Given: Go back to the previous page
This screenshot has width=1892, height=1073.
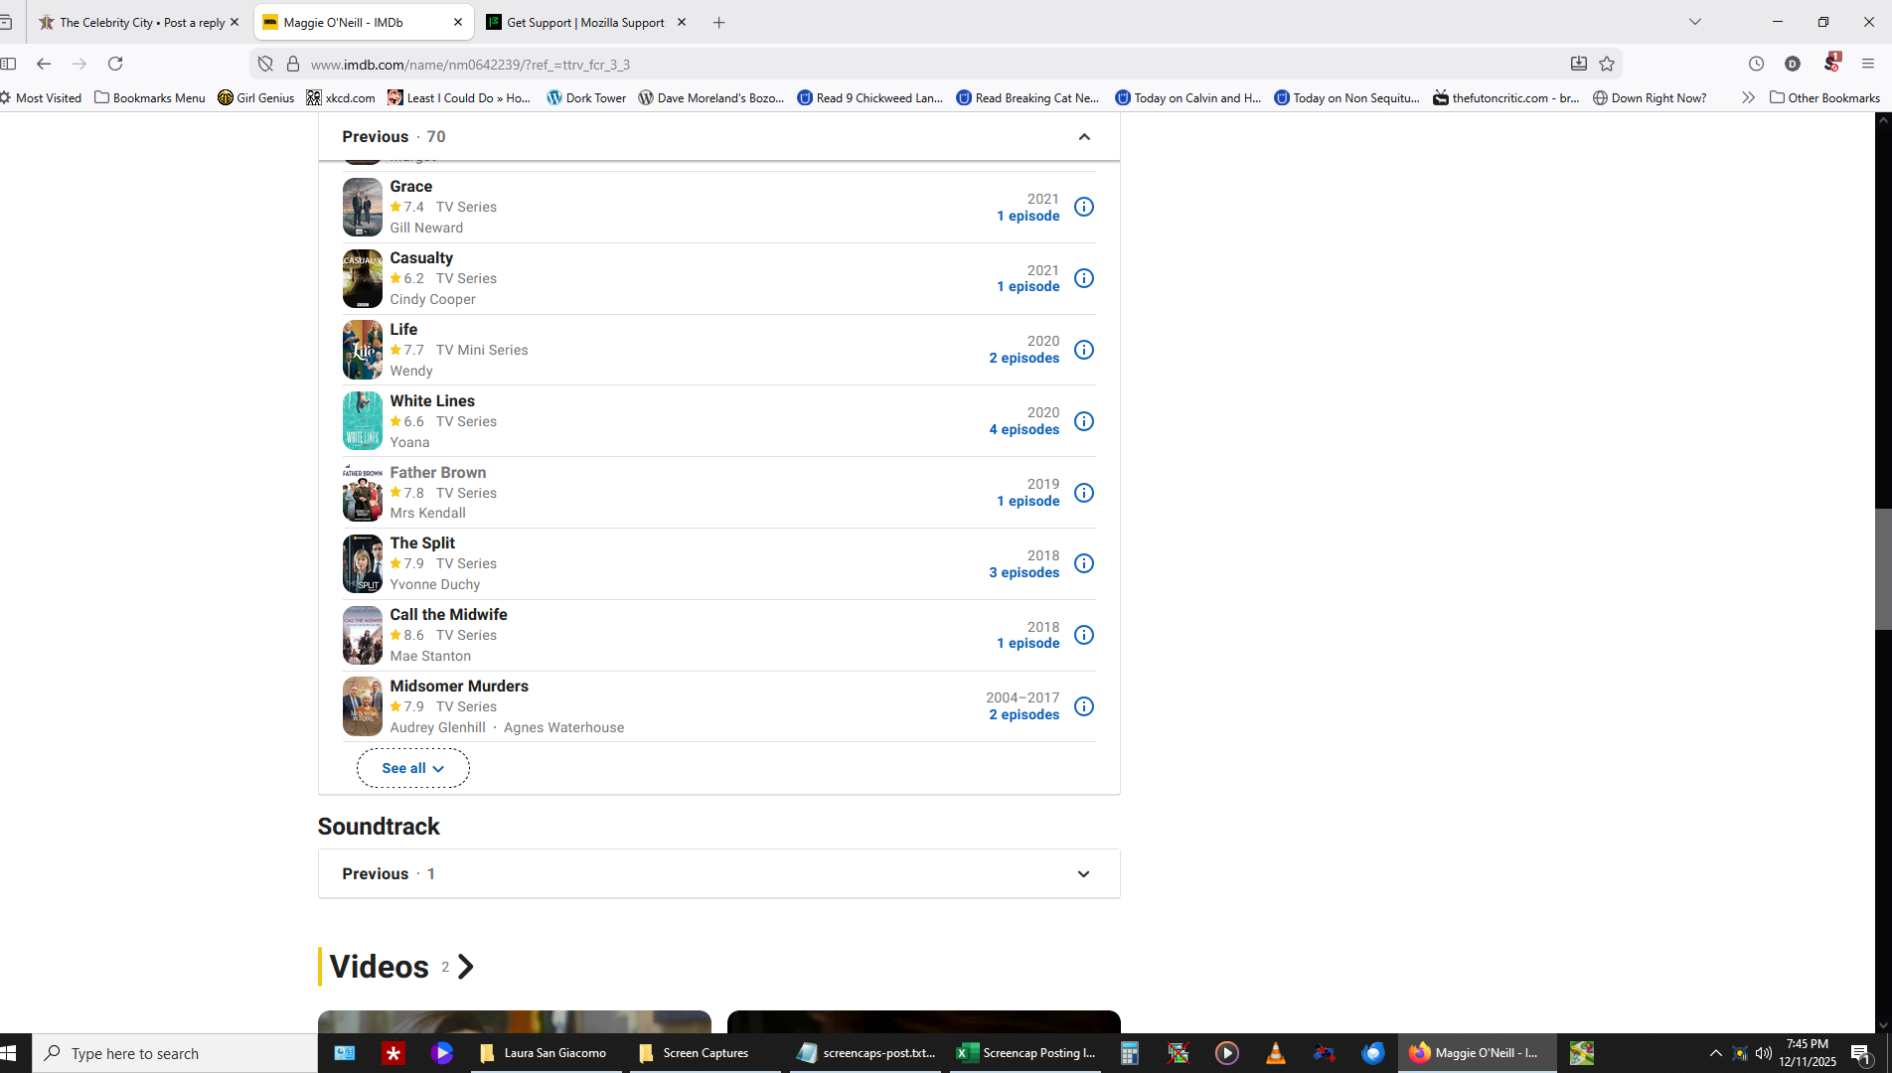Looking at the screenshot, I should [x=44, y=64].
